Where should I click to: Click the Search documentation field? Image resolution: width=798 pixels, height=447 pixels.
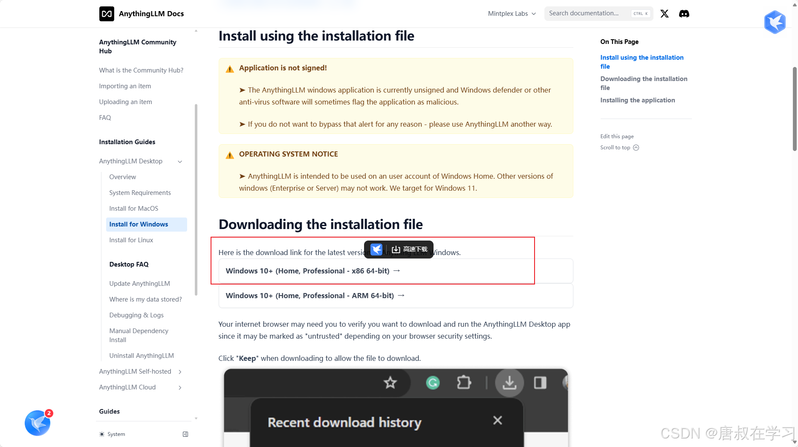point(598,13)
